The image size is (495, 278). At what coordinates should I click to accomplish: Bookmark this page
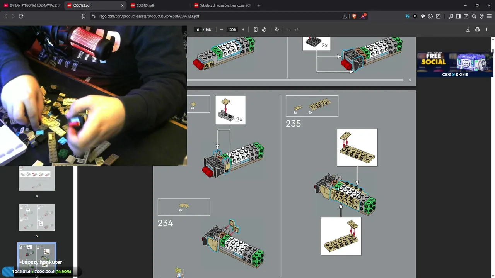click(x=84, y=16)
